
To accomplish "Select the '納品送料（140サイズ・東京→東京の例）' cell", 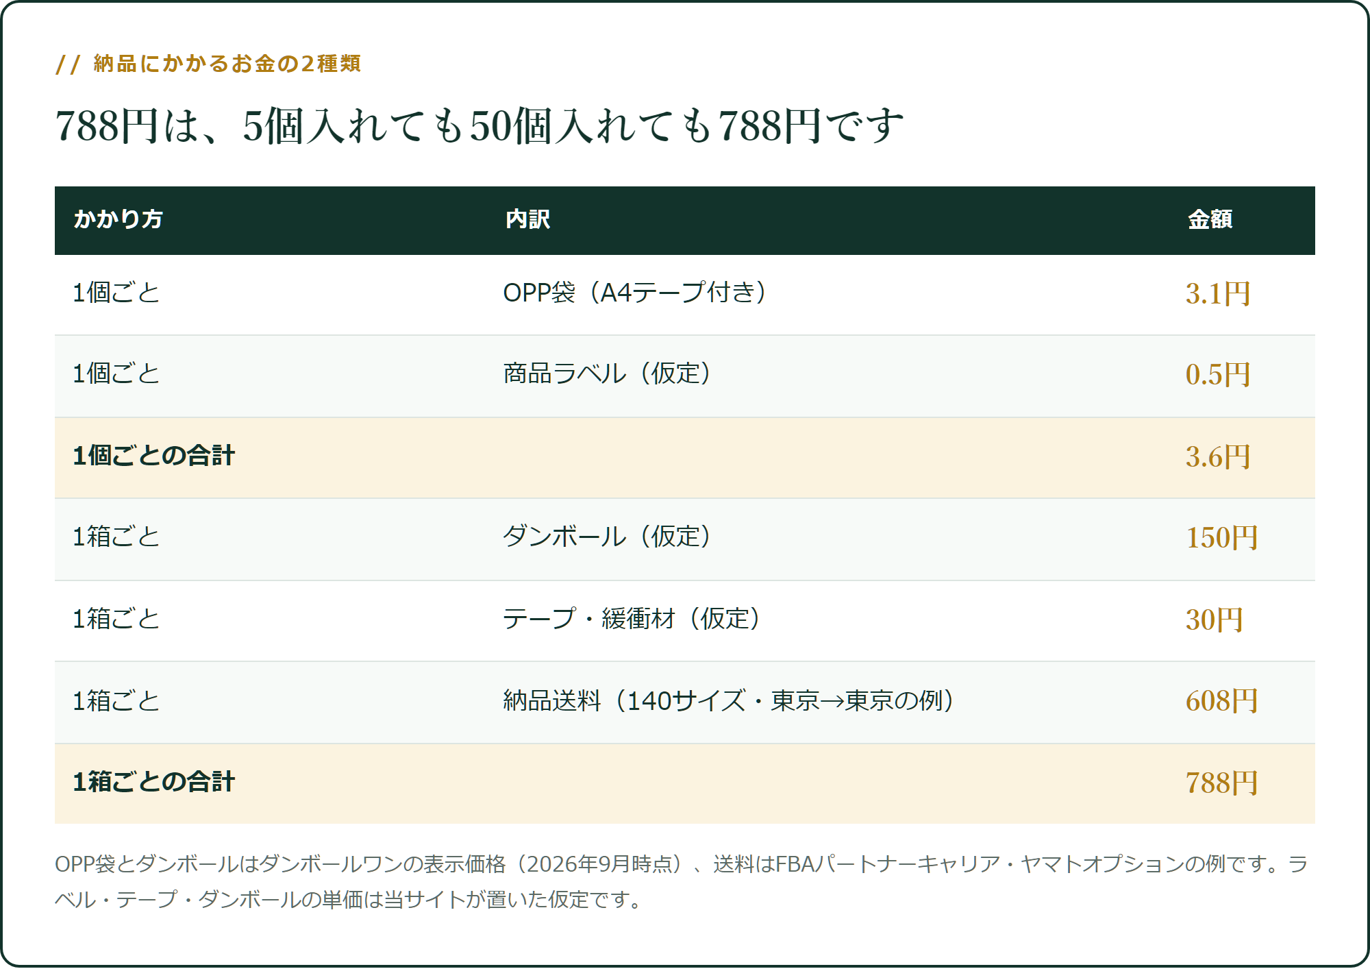I will click(730, 701).
